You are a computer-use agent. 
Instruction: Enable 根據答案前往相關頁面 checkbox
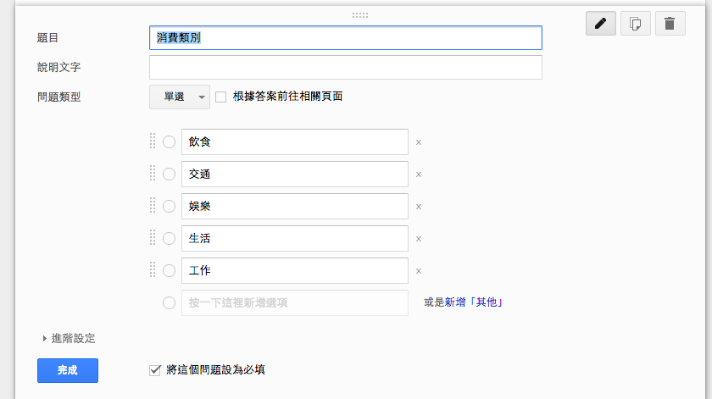click(x=221, y=97)
